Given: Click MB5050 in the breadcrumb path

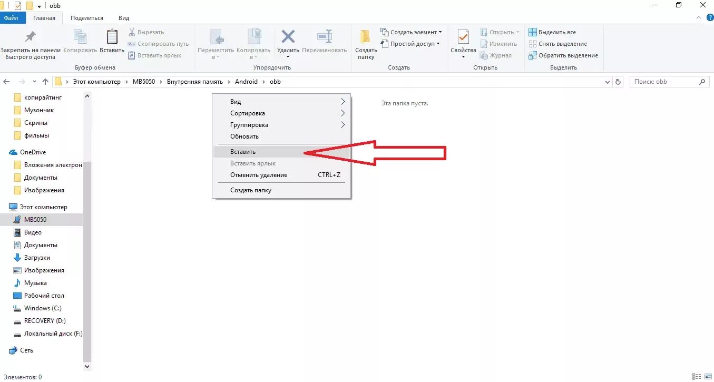Looking at the screenshot, I should point(143,82).
